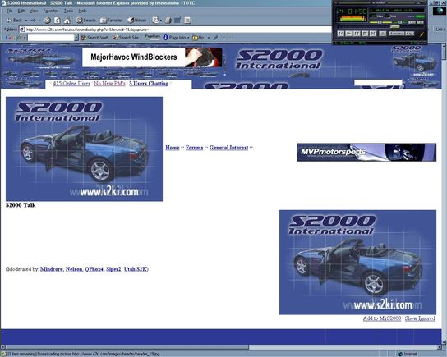Go to the Home page icon
The width and height of the screenshot is (447, 357).
pyautogui.click(x=67, y=21)
